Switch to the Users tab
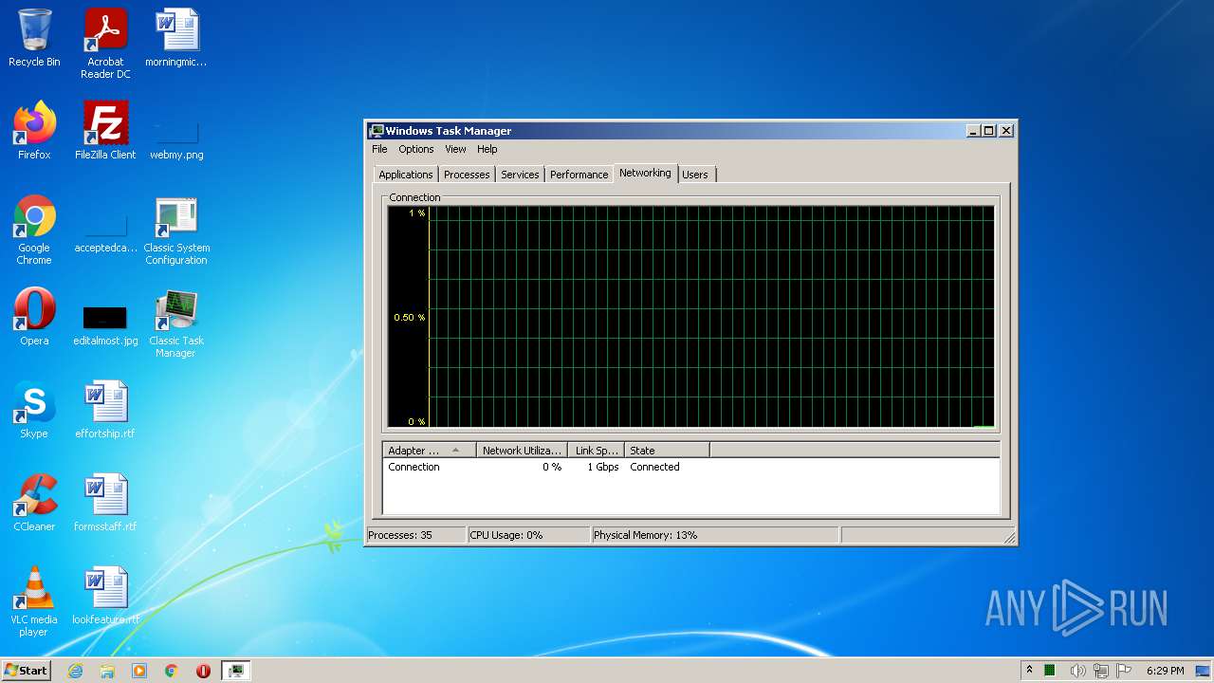Image resolution: width=1214 pixels, height=683 pixels. click(x=695, y=175)
